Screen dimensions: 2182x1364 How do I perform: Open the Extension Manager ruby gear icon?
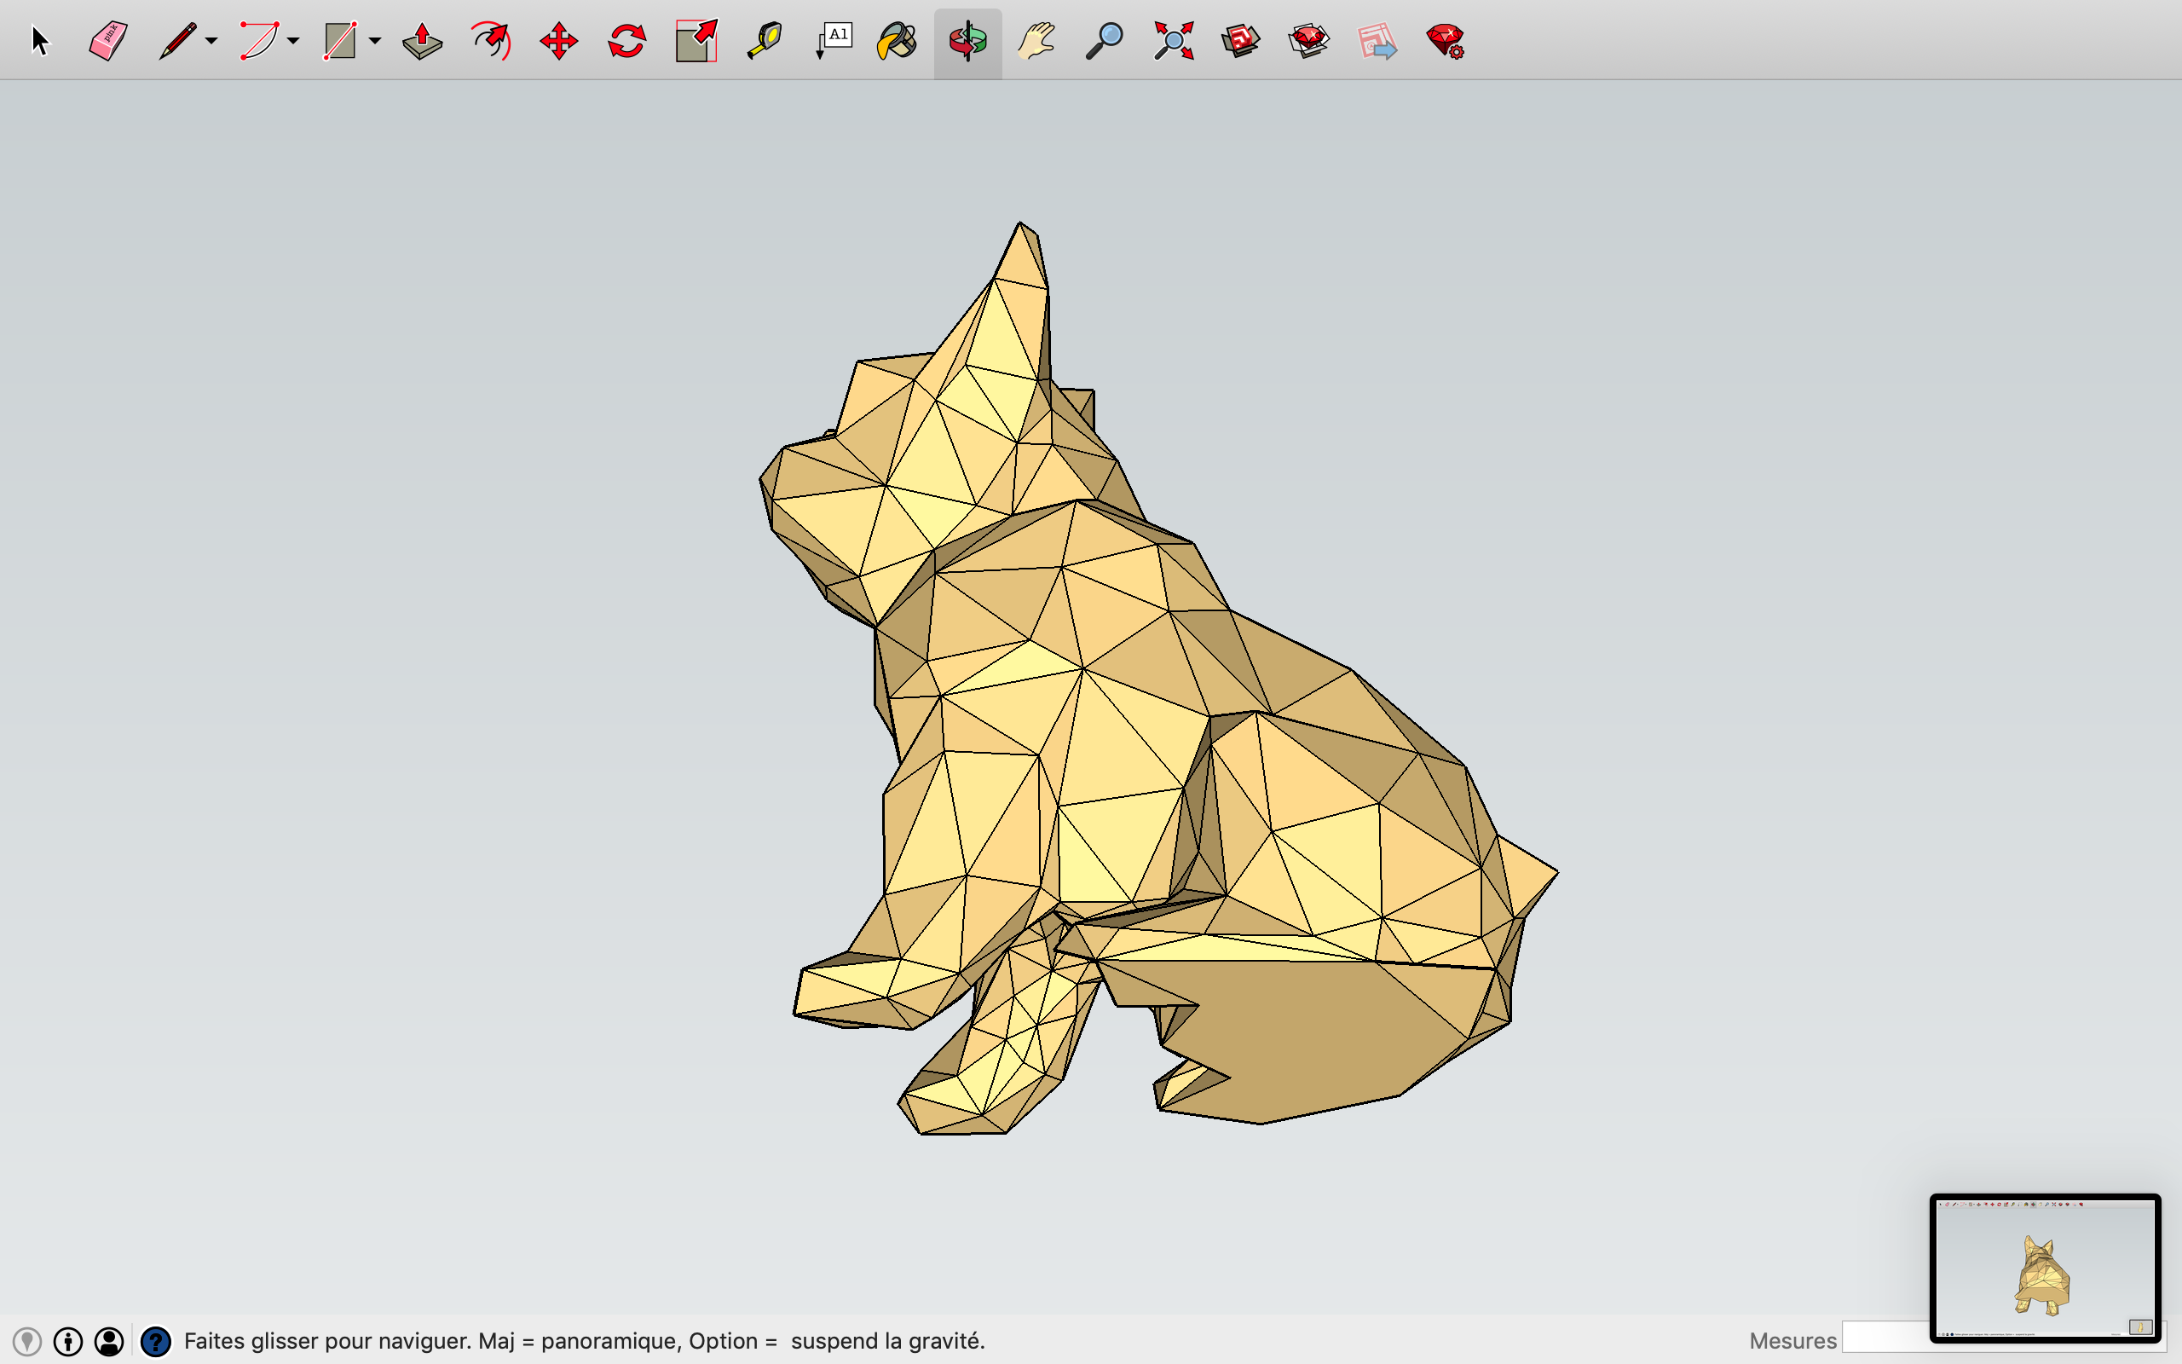point(1446,41)
